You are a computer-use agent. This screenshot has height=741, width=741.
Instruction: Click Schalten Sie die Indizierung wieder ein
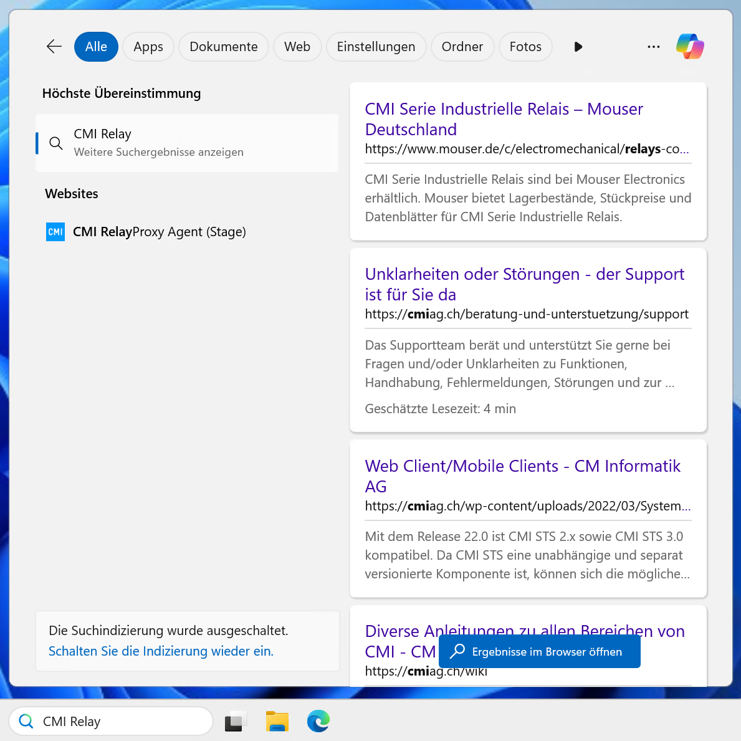pos(161,651)
